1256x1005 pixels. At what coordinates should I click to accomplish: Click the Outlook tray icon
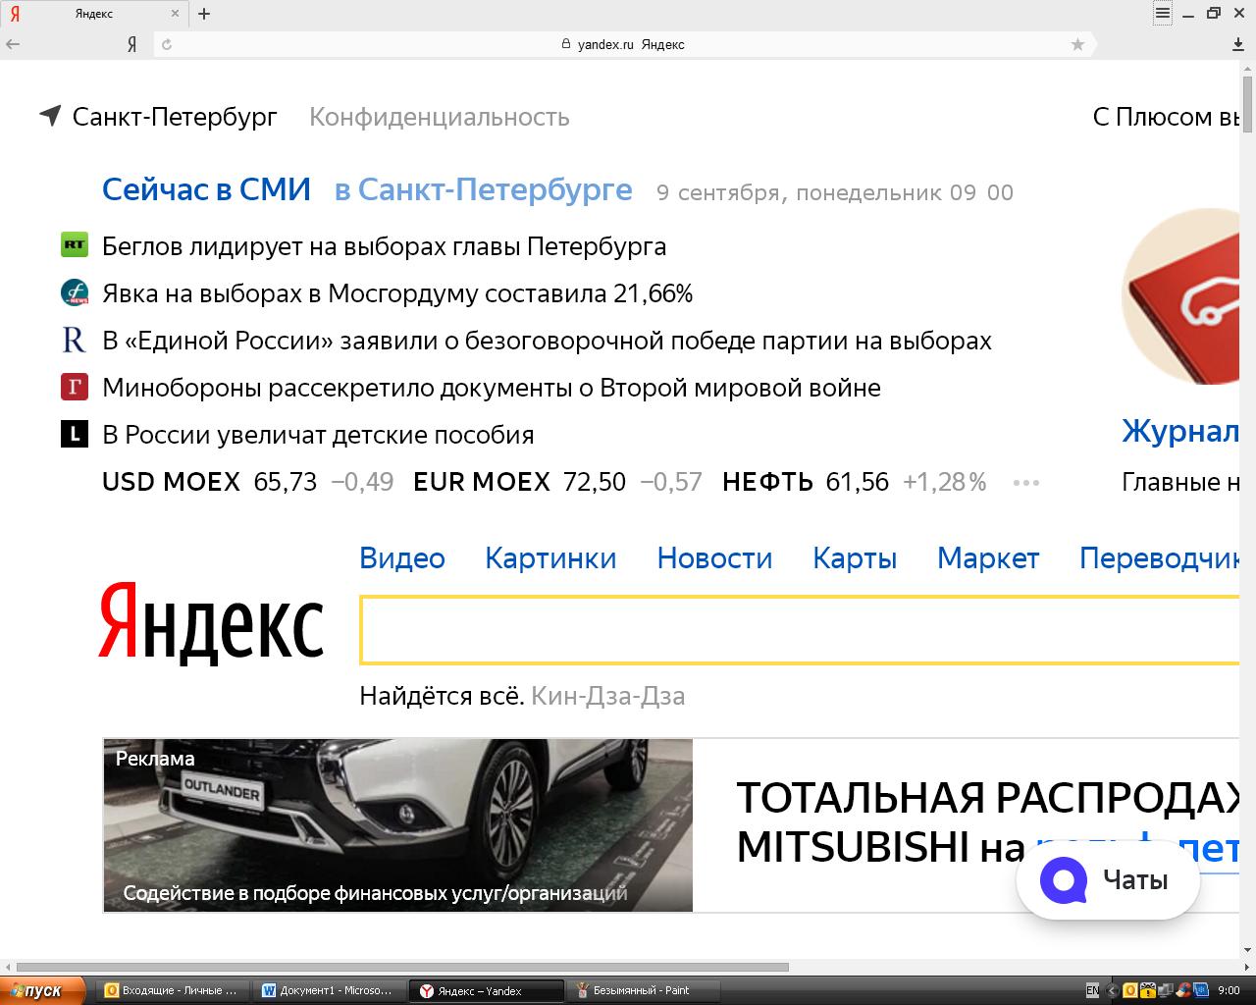[1129, 990]
